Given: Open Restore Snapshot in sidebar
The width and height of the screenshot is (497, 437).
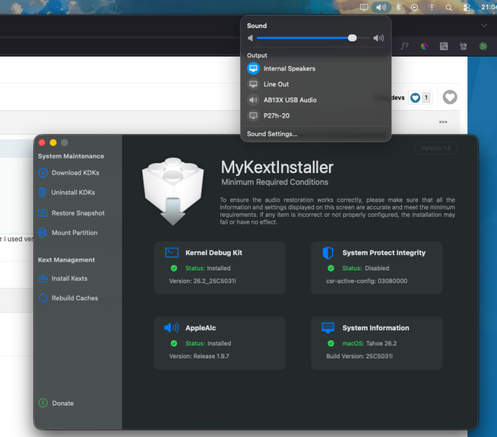Looking at the screenshot, I should (x=71, y=213).
